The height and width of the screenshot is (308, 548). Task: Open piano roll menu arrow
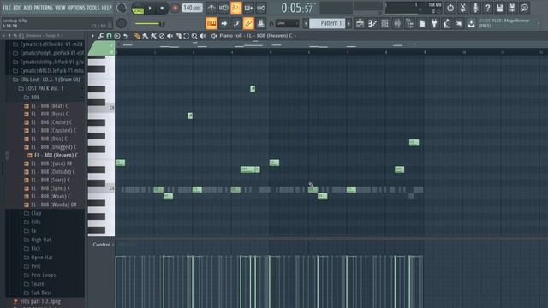[92, 36]
